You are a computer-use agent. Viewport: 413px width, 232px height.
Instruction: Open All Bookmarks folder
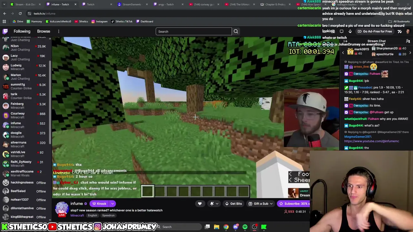tap(399, 21)
